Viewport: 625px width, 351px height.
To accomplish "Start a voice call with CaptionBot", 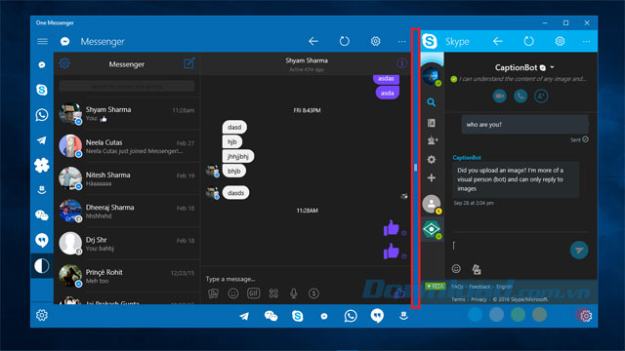I will pos(521,96).
